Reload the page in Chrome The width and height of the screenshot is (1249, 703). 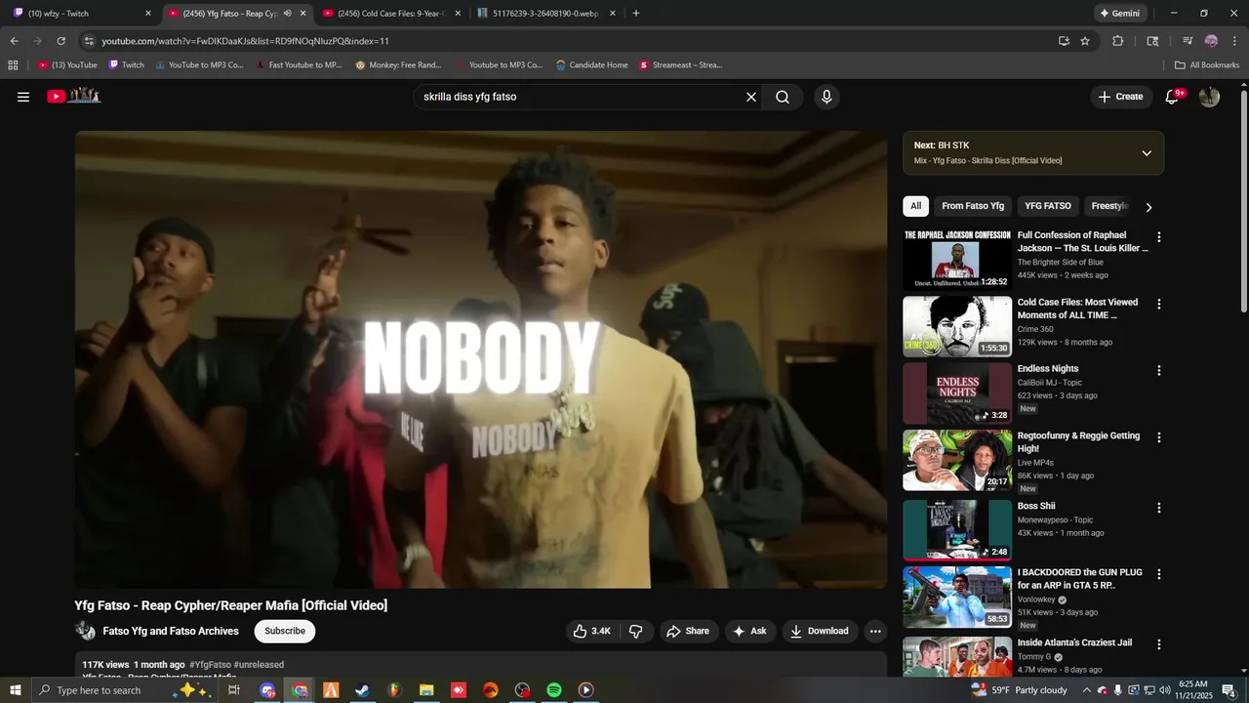coord(60,41)
